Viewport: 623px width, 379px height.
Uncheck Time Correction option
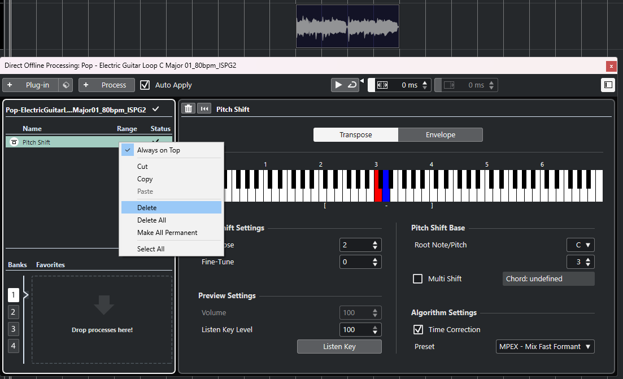(x=418, y=329)
